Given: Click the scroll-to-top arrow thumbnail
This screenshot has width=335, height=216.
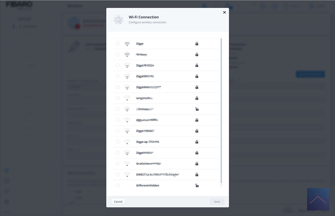Looking at the screenshot, I should tap(318, 199).
